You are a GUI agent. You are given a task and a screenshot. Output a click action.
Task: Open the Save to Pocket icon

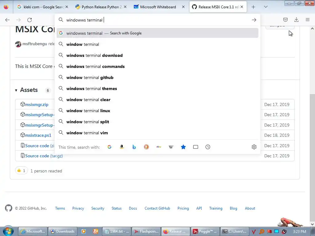point(285,20)
